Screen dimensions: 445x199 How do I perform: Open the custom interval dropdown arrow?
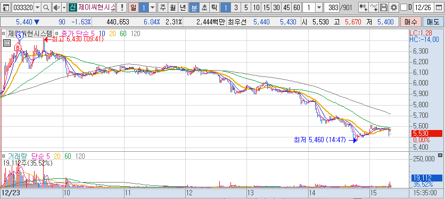pyautogui.click(x=319, y=7)
